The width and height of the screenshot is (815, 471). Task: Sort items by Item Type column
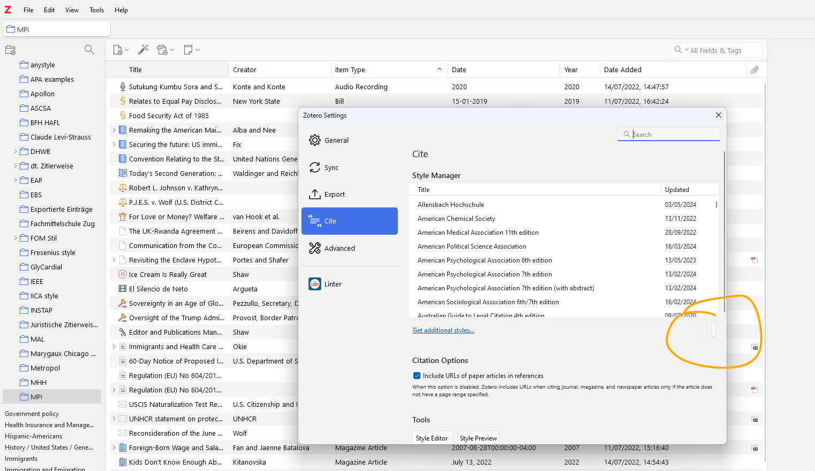(389, 70)
